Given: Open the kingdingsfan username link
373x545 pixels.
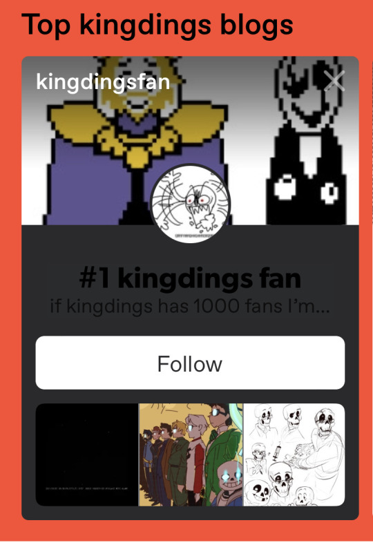Looking at the screenshot, I should 103,82.
